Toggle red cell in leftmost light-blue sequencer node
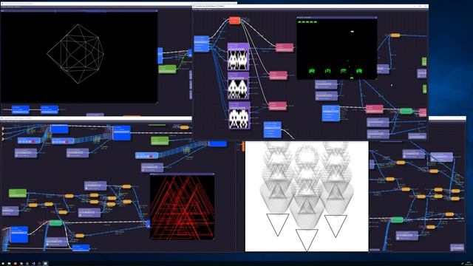The image size is (473, 266). (33, 141)
